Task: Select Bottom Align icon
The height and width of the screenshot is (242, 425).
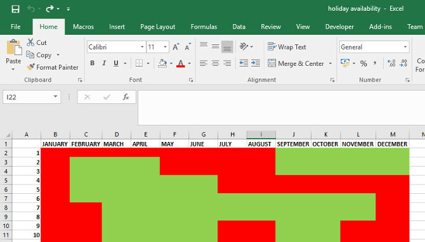Action: click(x=227, y=46)
